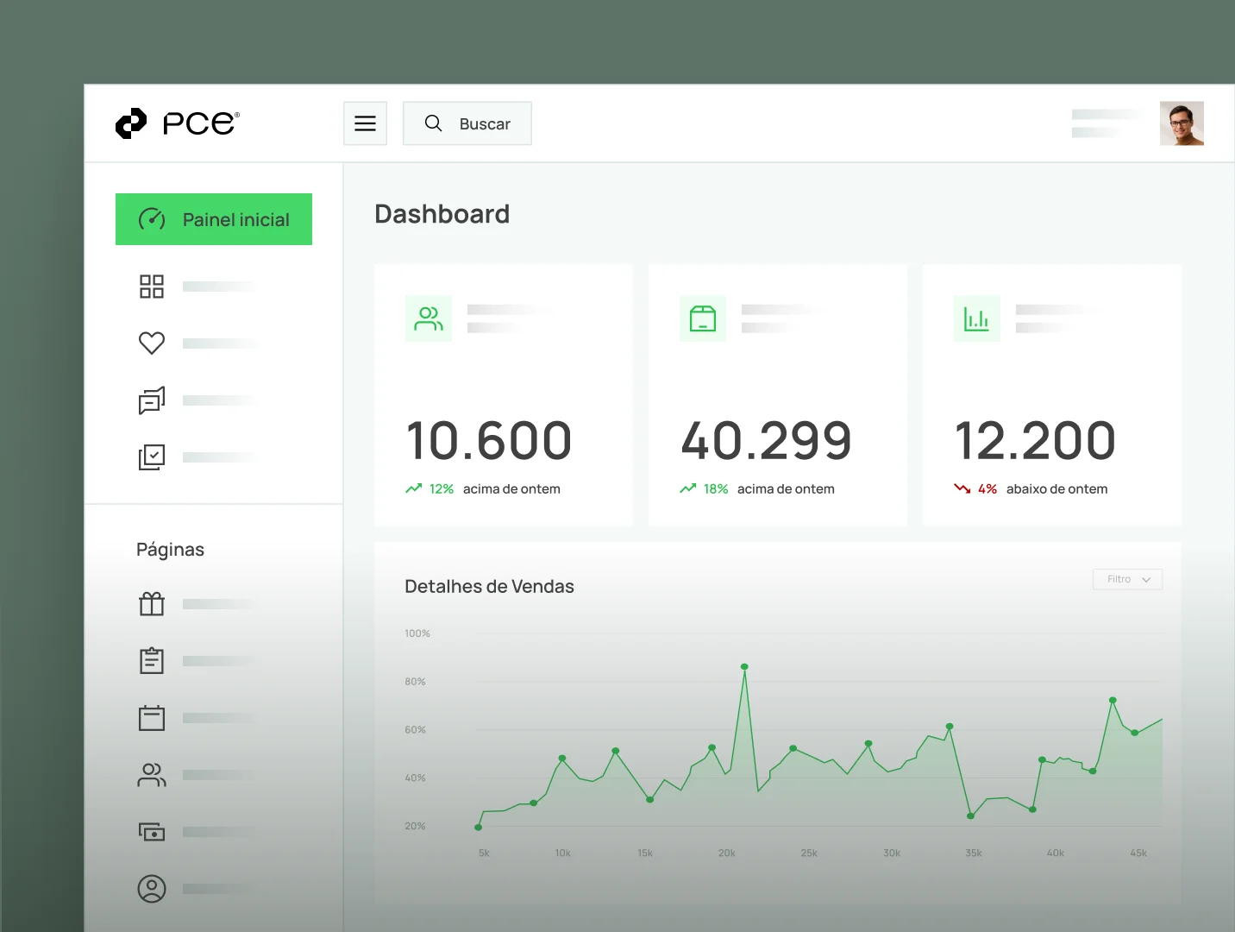Screen dimensions: 1235x932
Task: Click 'abaixo de ontem' text
Action: (x=1056, y=488)
